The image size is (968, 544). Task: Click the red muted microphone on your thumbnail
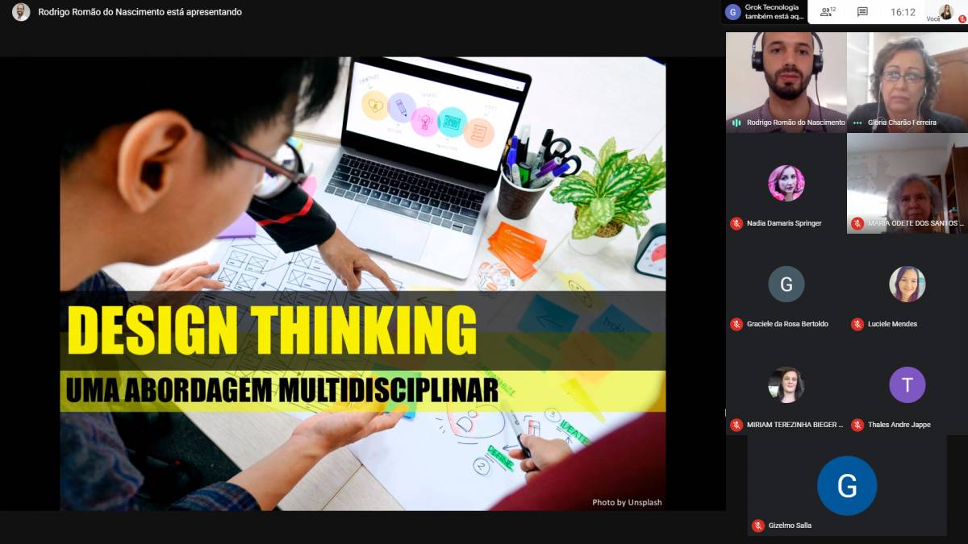coord(962,19)
